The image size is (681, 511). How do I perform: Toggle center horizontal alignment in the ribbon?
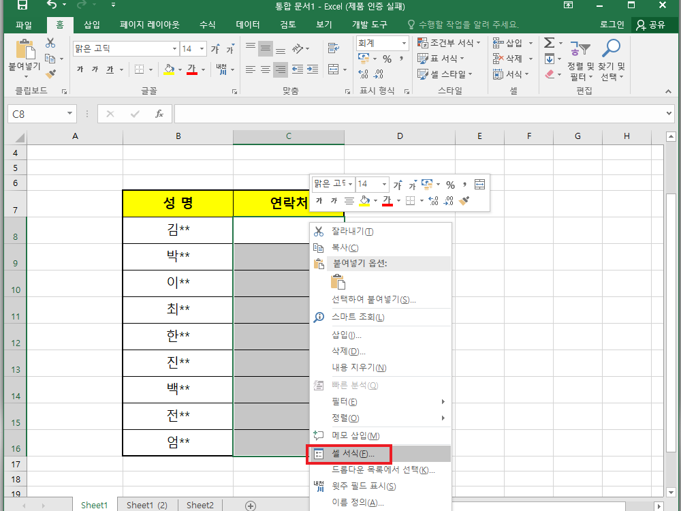pyautogui.click(x=266, y=69)
